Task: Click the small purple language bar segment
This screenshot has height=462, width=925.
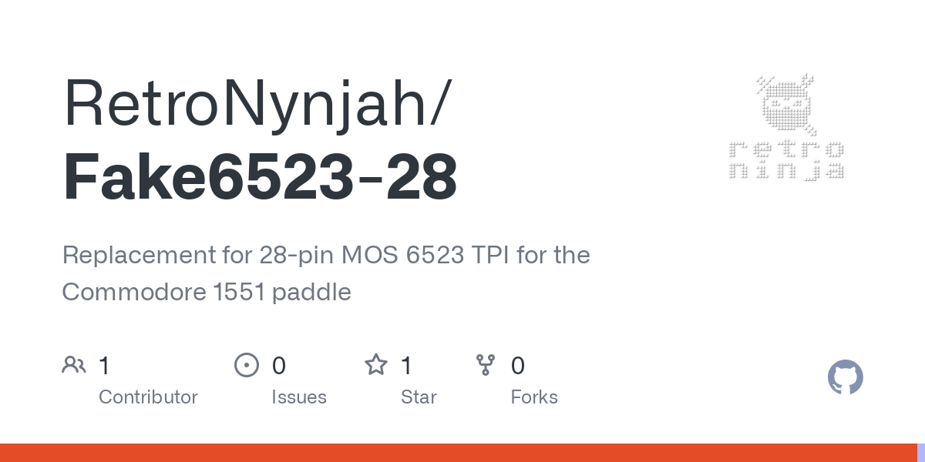Action: [921, 453]
